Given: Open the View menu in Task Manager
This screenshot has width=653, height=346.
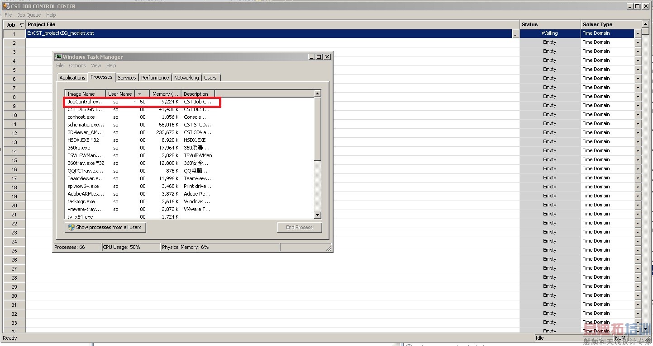Looking at the screenshot, I should (x=96, y=65).
